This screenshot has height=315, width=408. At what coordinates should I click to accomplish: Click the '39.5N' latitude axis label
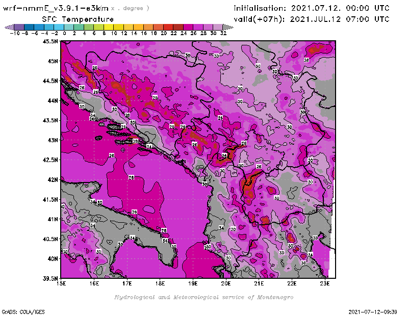click(x=50, y=279)
